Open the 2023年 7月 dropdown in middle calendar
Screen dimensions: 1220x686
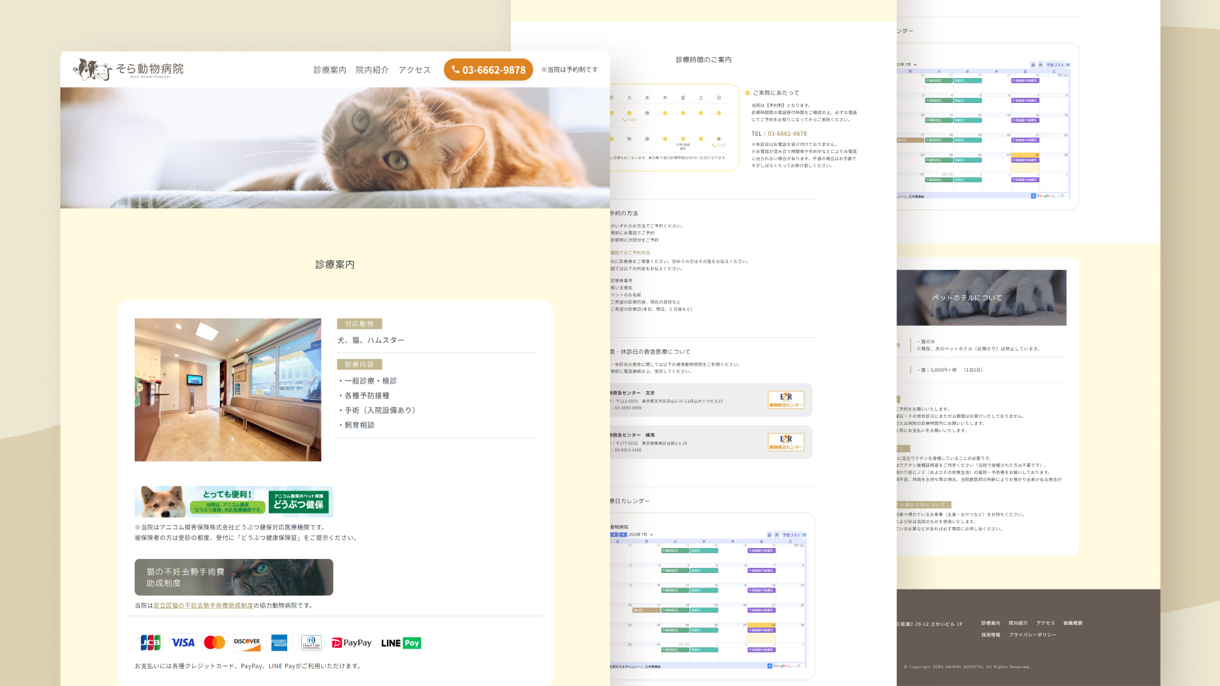640,535
